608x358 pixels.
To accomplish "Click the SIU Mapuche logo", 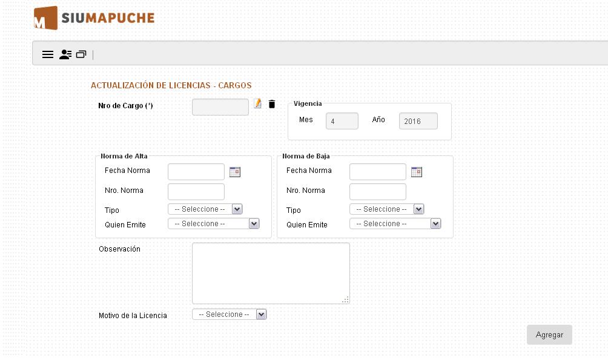I will click(x=94, y=18).
